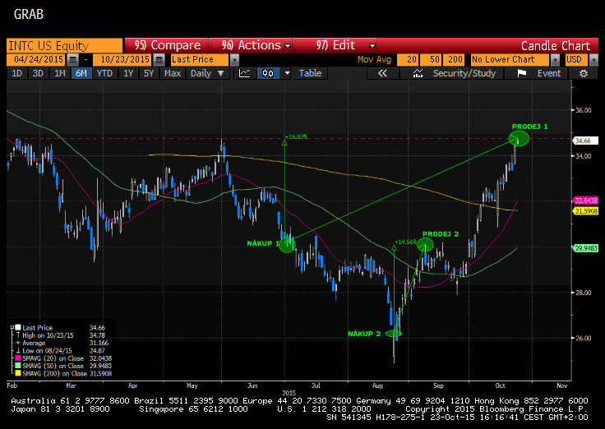This screenshot has width=605, height=429.
Task: Click the No Lower Chart selector
Action: coord(510,60)
